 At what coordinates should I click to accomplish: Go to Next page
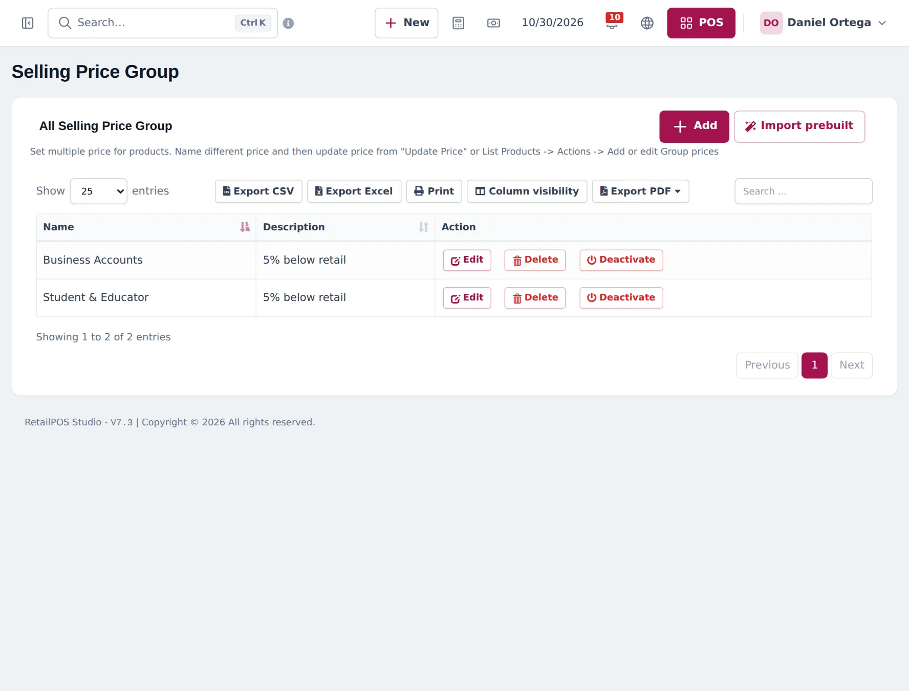point(851,365)
